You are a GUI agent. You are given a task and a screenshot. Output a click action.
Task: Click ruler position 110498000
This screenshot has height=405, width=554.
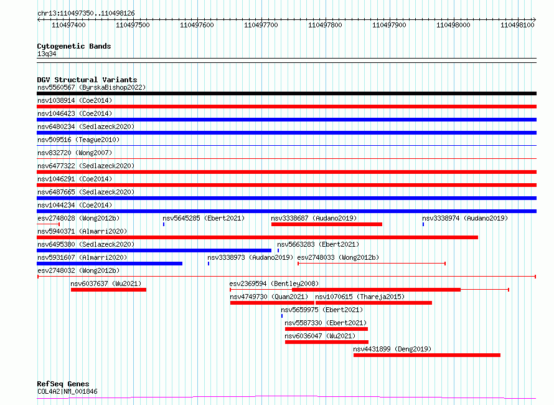pyautogui.click(x=453, y=25)
